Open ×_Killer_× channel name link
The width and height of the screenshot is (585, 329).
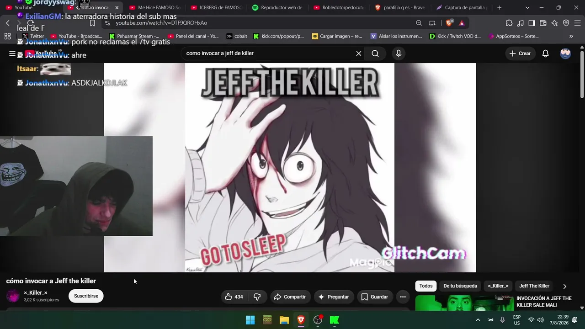[36, 292]
